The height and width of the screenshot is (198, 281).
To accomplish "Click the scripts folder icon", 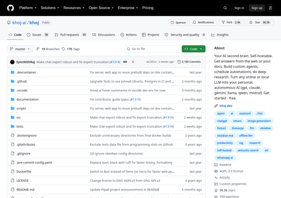I will (x=12, y=108).
